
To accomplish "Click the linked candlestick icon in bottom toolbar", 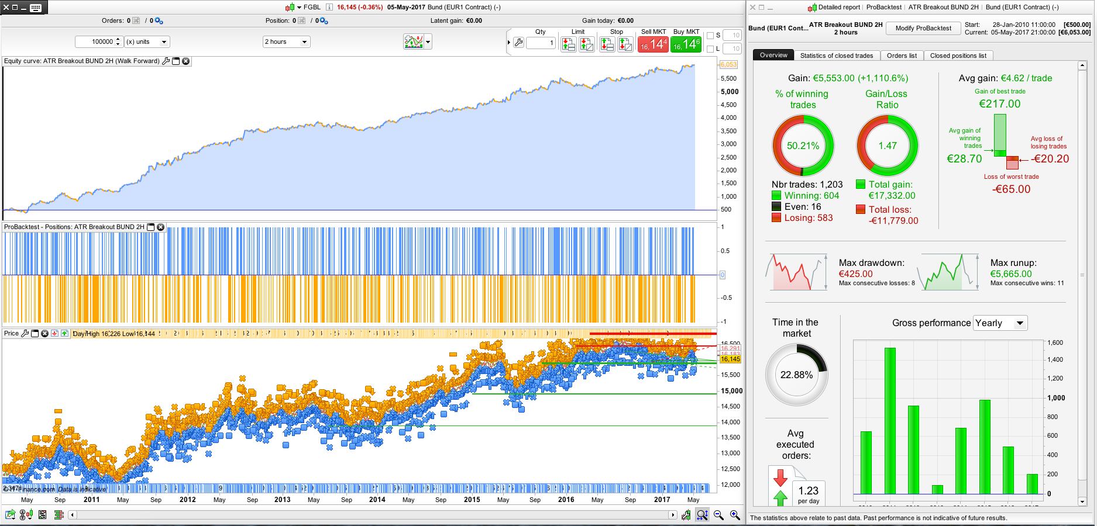I will 26,515.
